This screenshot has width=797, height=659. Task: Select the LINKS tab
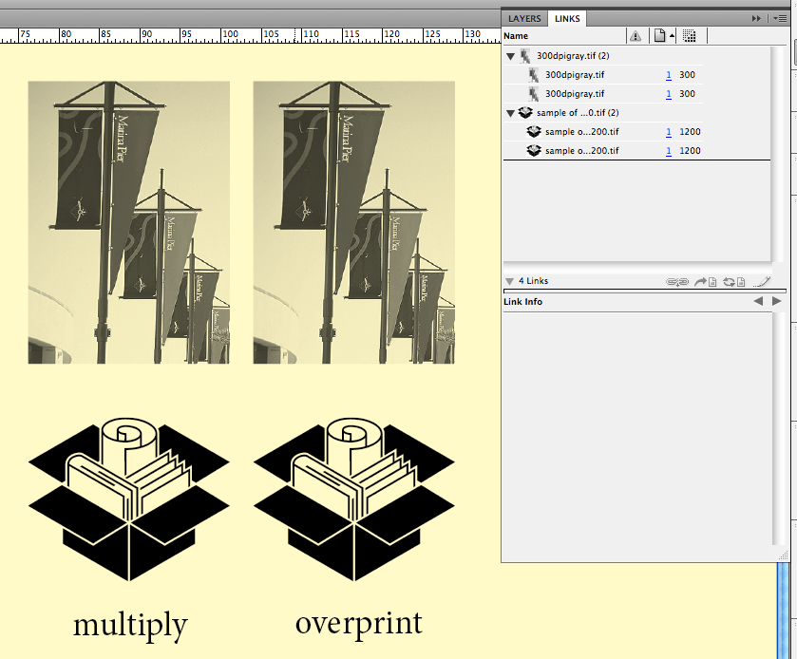567,19
